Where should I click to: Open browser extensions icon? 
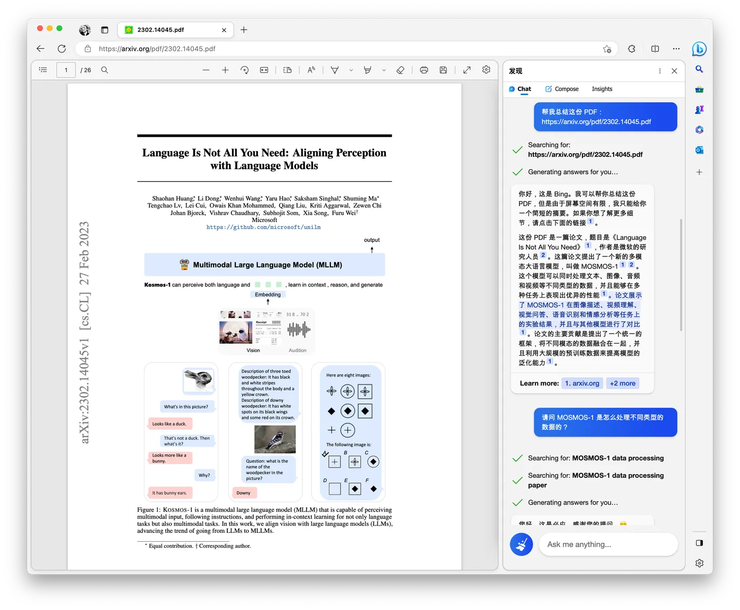[632, 49]
